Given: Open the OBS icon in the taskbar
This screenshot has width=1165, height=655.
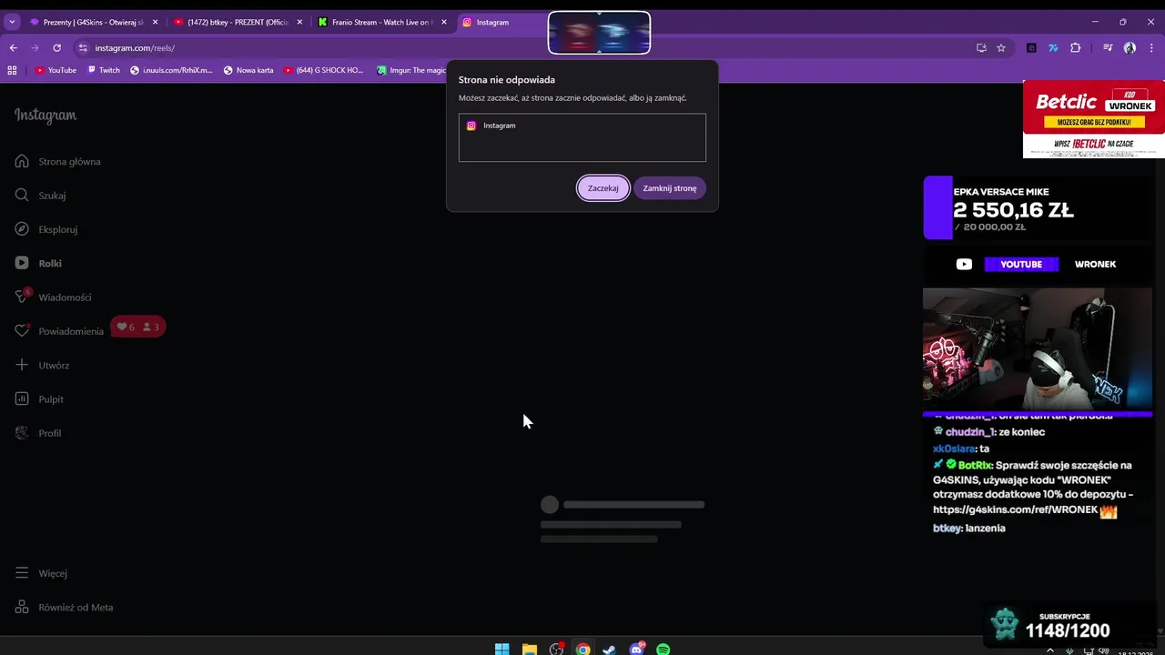Looking at the screenshot, I should [x=556, y=649].
